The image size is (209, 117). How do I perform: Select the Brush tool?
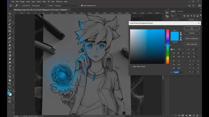(x=10, y=42)
